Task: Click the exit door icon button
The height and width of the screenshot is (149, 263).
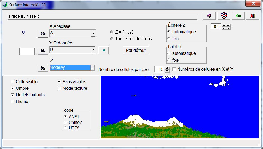Action: point(253,16)
